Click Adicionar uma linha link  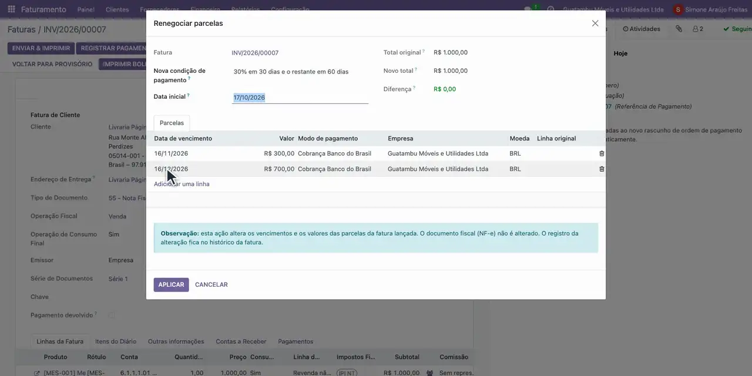tap(182, 184)
